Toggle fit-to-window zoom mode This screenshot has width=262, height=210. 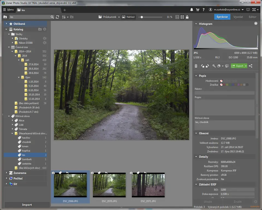pos(182,17)
